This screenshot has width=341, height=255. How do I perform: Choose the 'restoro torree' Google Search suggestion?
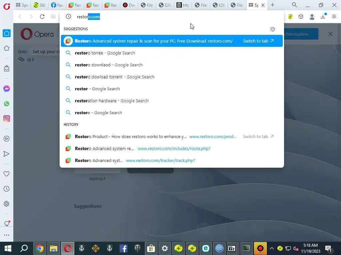(172, 53)
